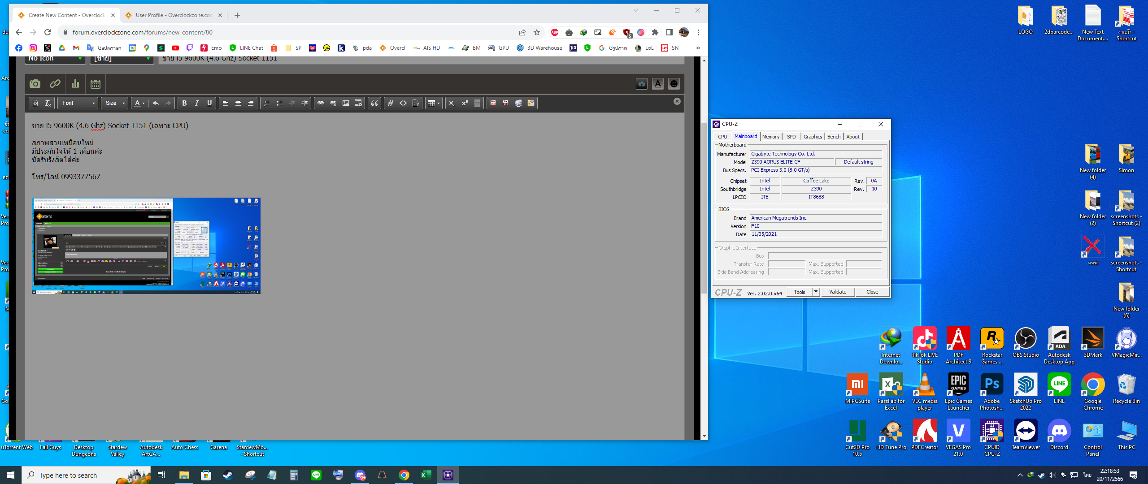Viewport: 1148px width, 484px height.
Task: Switch to the Memory tab in CPU-Z
Action: (770, 137)
